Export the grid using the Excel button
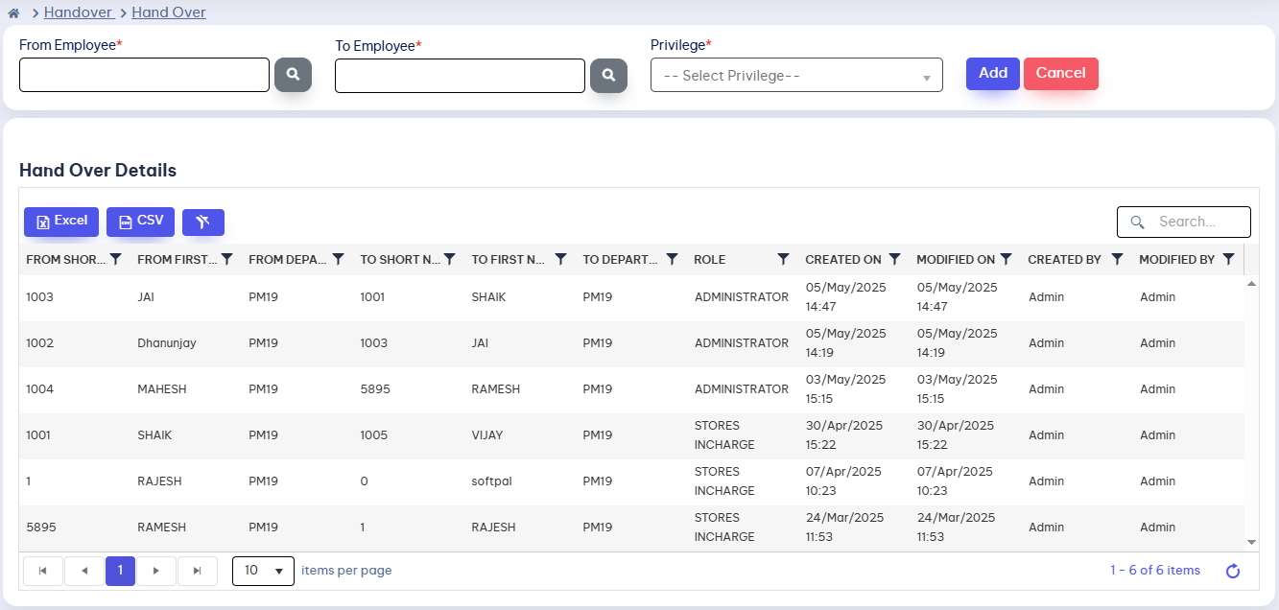 (61, 222)
